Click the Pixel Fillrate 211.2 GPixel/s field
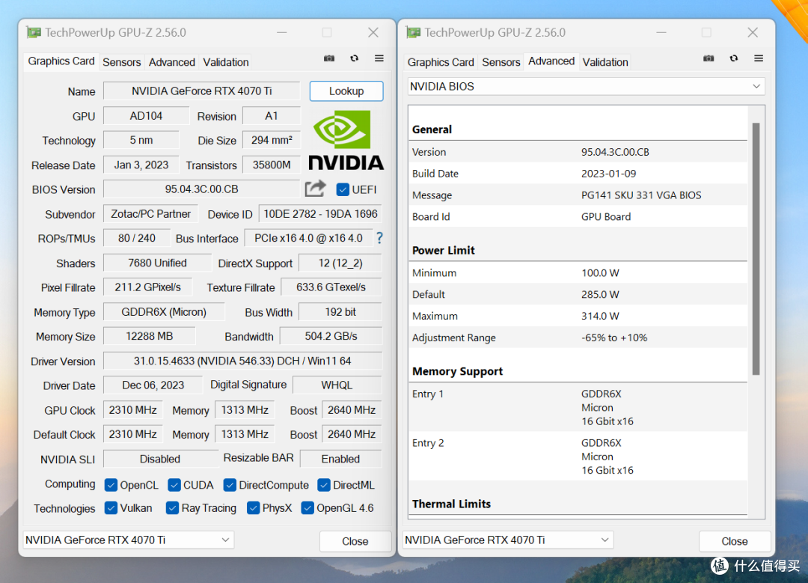Viewport: 808px width, 583px height. [x=148, y=287]
